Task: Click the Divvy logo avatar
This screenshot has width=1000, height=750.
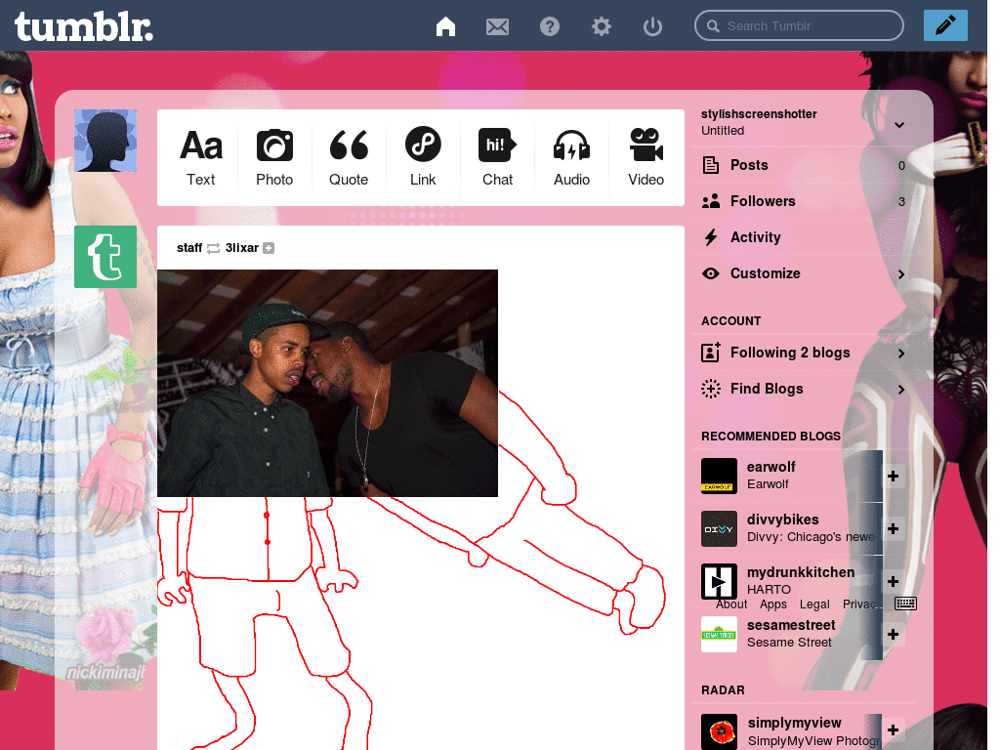Action: point(719,528)
